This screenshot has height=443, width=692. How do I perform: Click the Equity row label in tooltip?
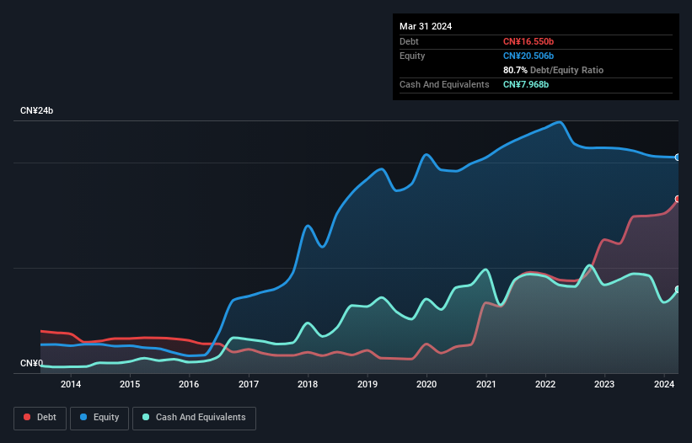(x=412, y=56)
